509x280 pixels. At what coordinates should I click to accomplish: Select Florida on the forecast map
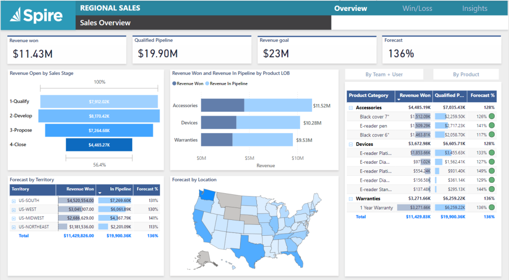pos(297,258)
